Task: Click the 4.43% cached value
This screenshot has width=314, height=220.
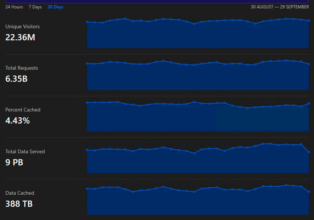Action: click(x=18, y=121)
